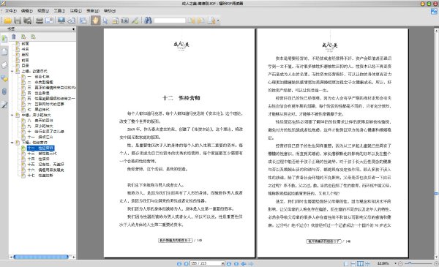The image size is (439, 267).
Task: Click the zoom slider handle
Action: pos(410,263)
